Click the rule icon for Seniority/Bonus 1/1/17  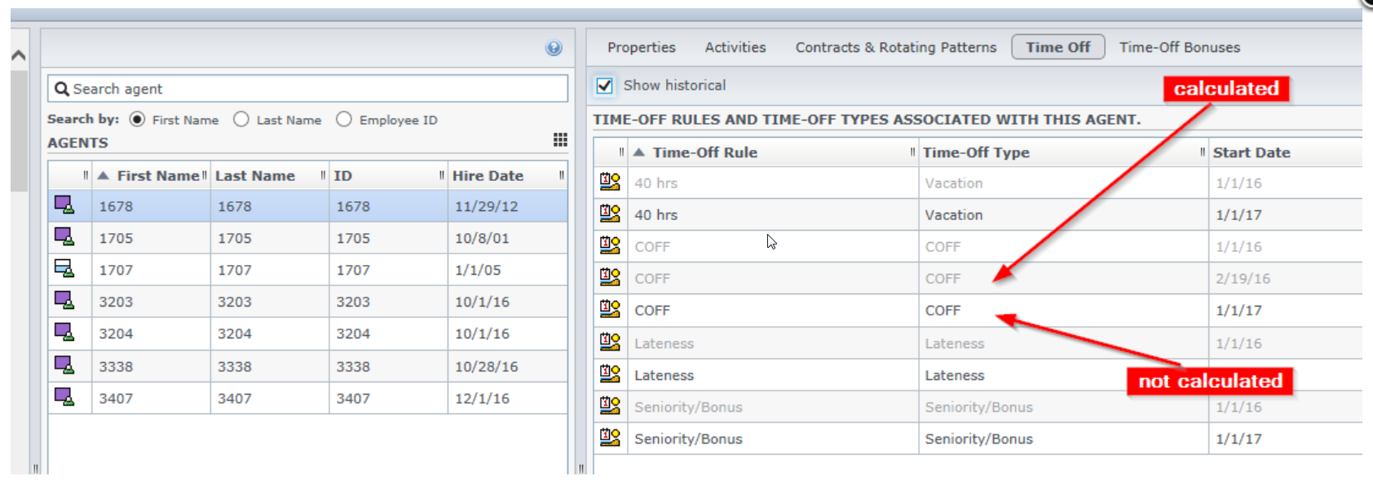(610, 439)
